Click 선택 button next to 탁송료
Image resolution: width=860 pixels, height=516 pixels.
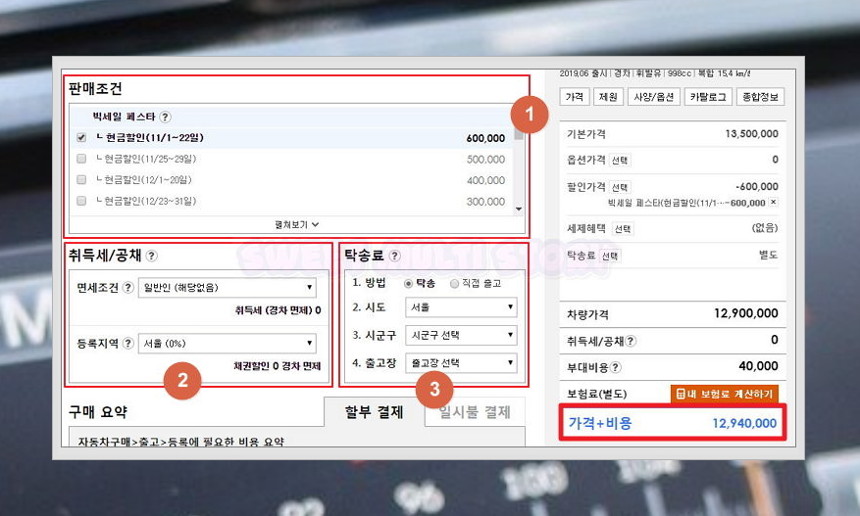610,256
